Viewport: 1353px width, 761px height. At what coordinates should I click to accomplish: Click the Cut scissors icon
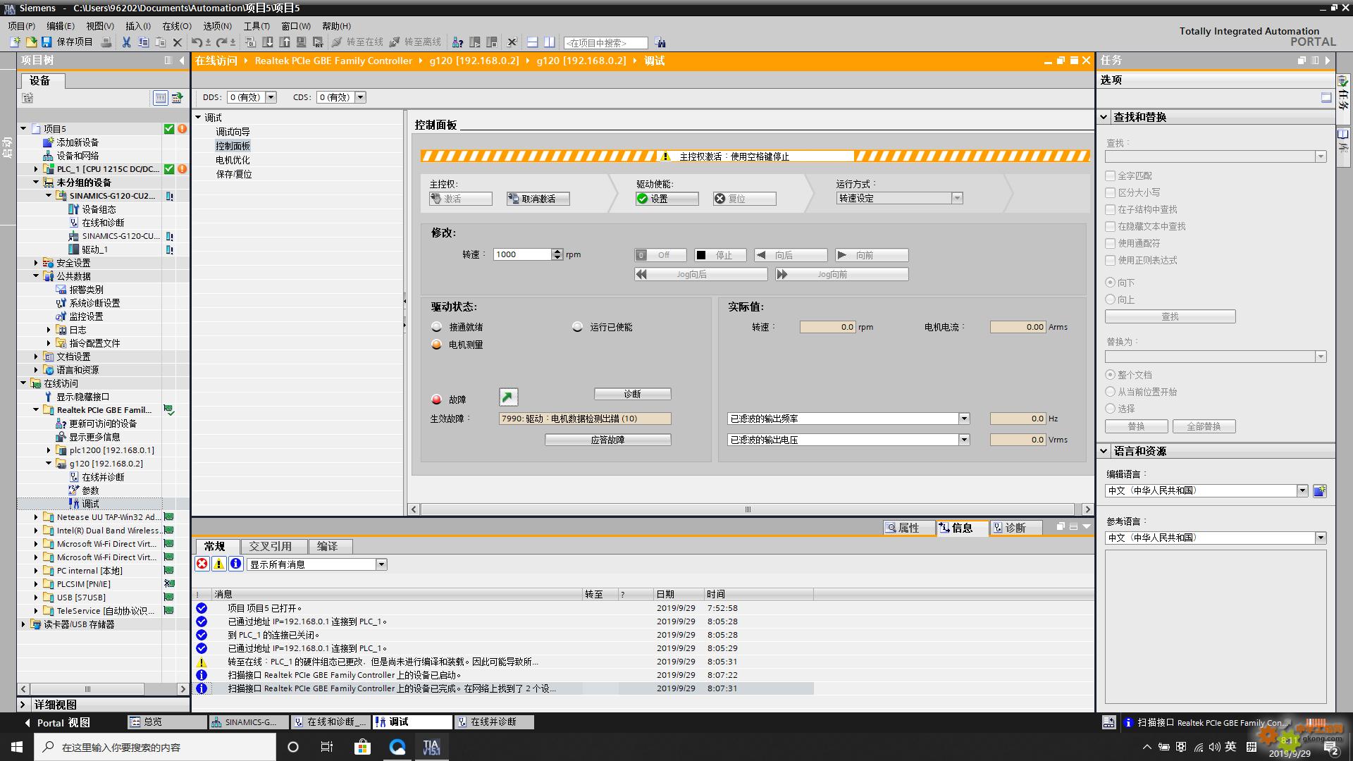[126, 42]
